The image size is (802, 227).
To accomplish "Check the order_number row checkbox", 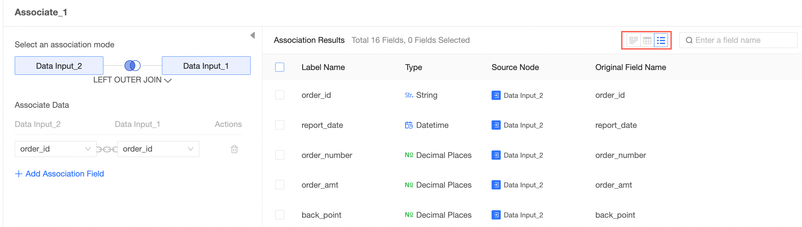I will click(280, 155).
